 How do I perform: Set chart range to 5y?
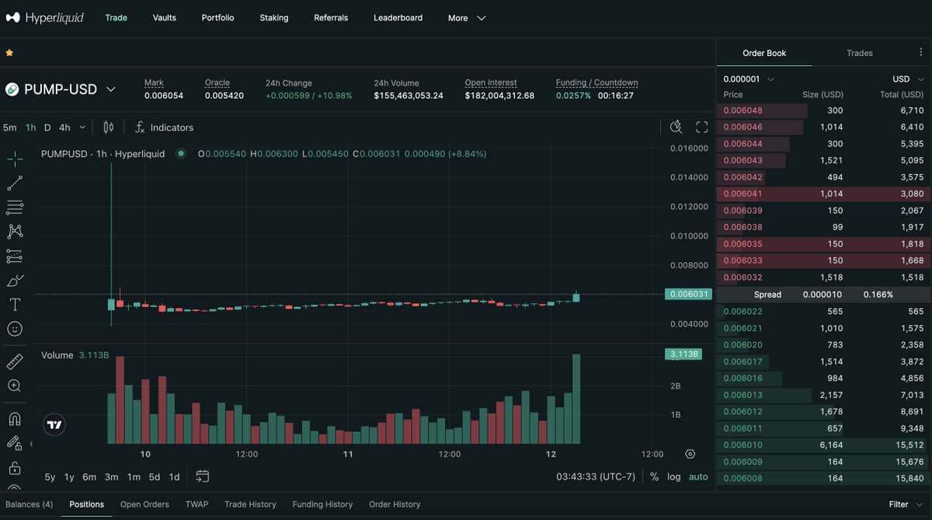(x=50, y=476)
